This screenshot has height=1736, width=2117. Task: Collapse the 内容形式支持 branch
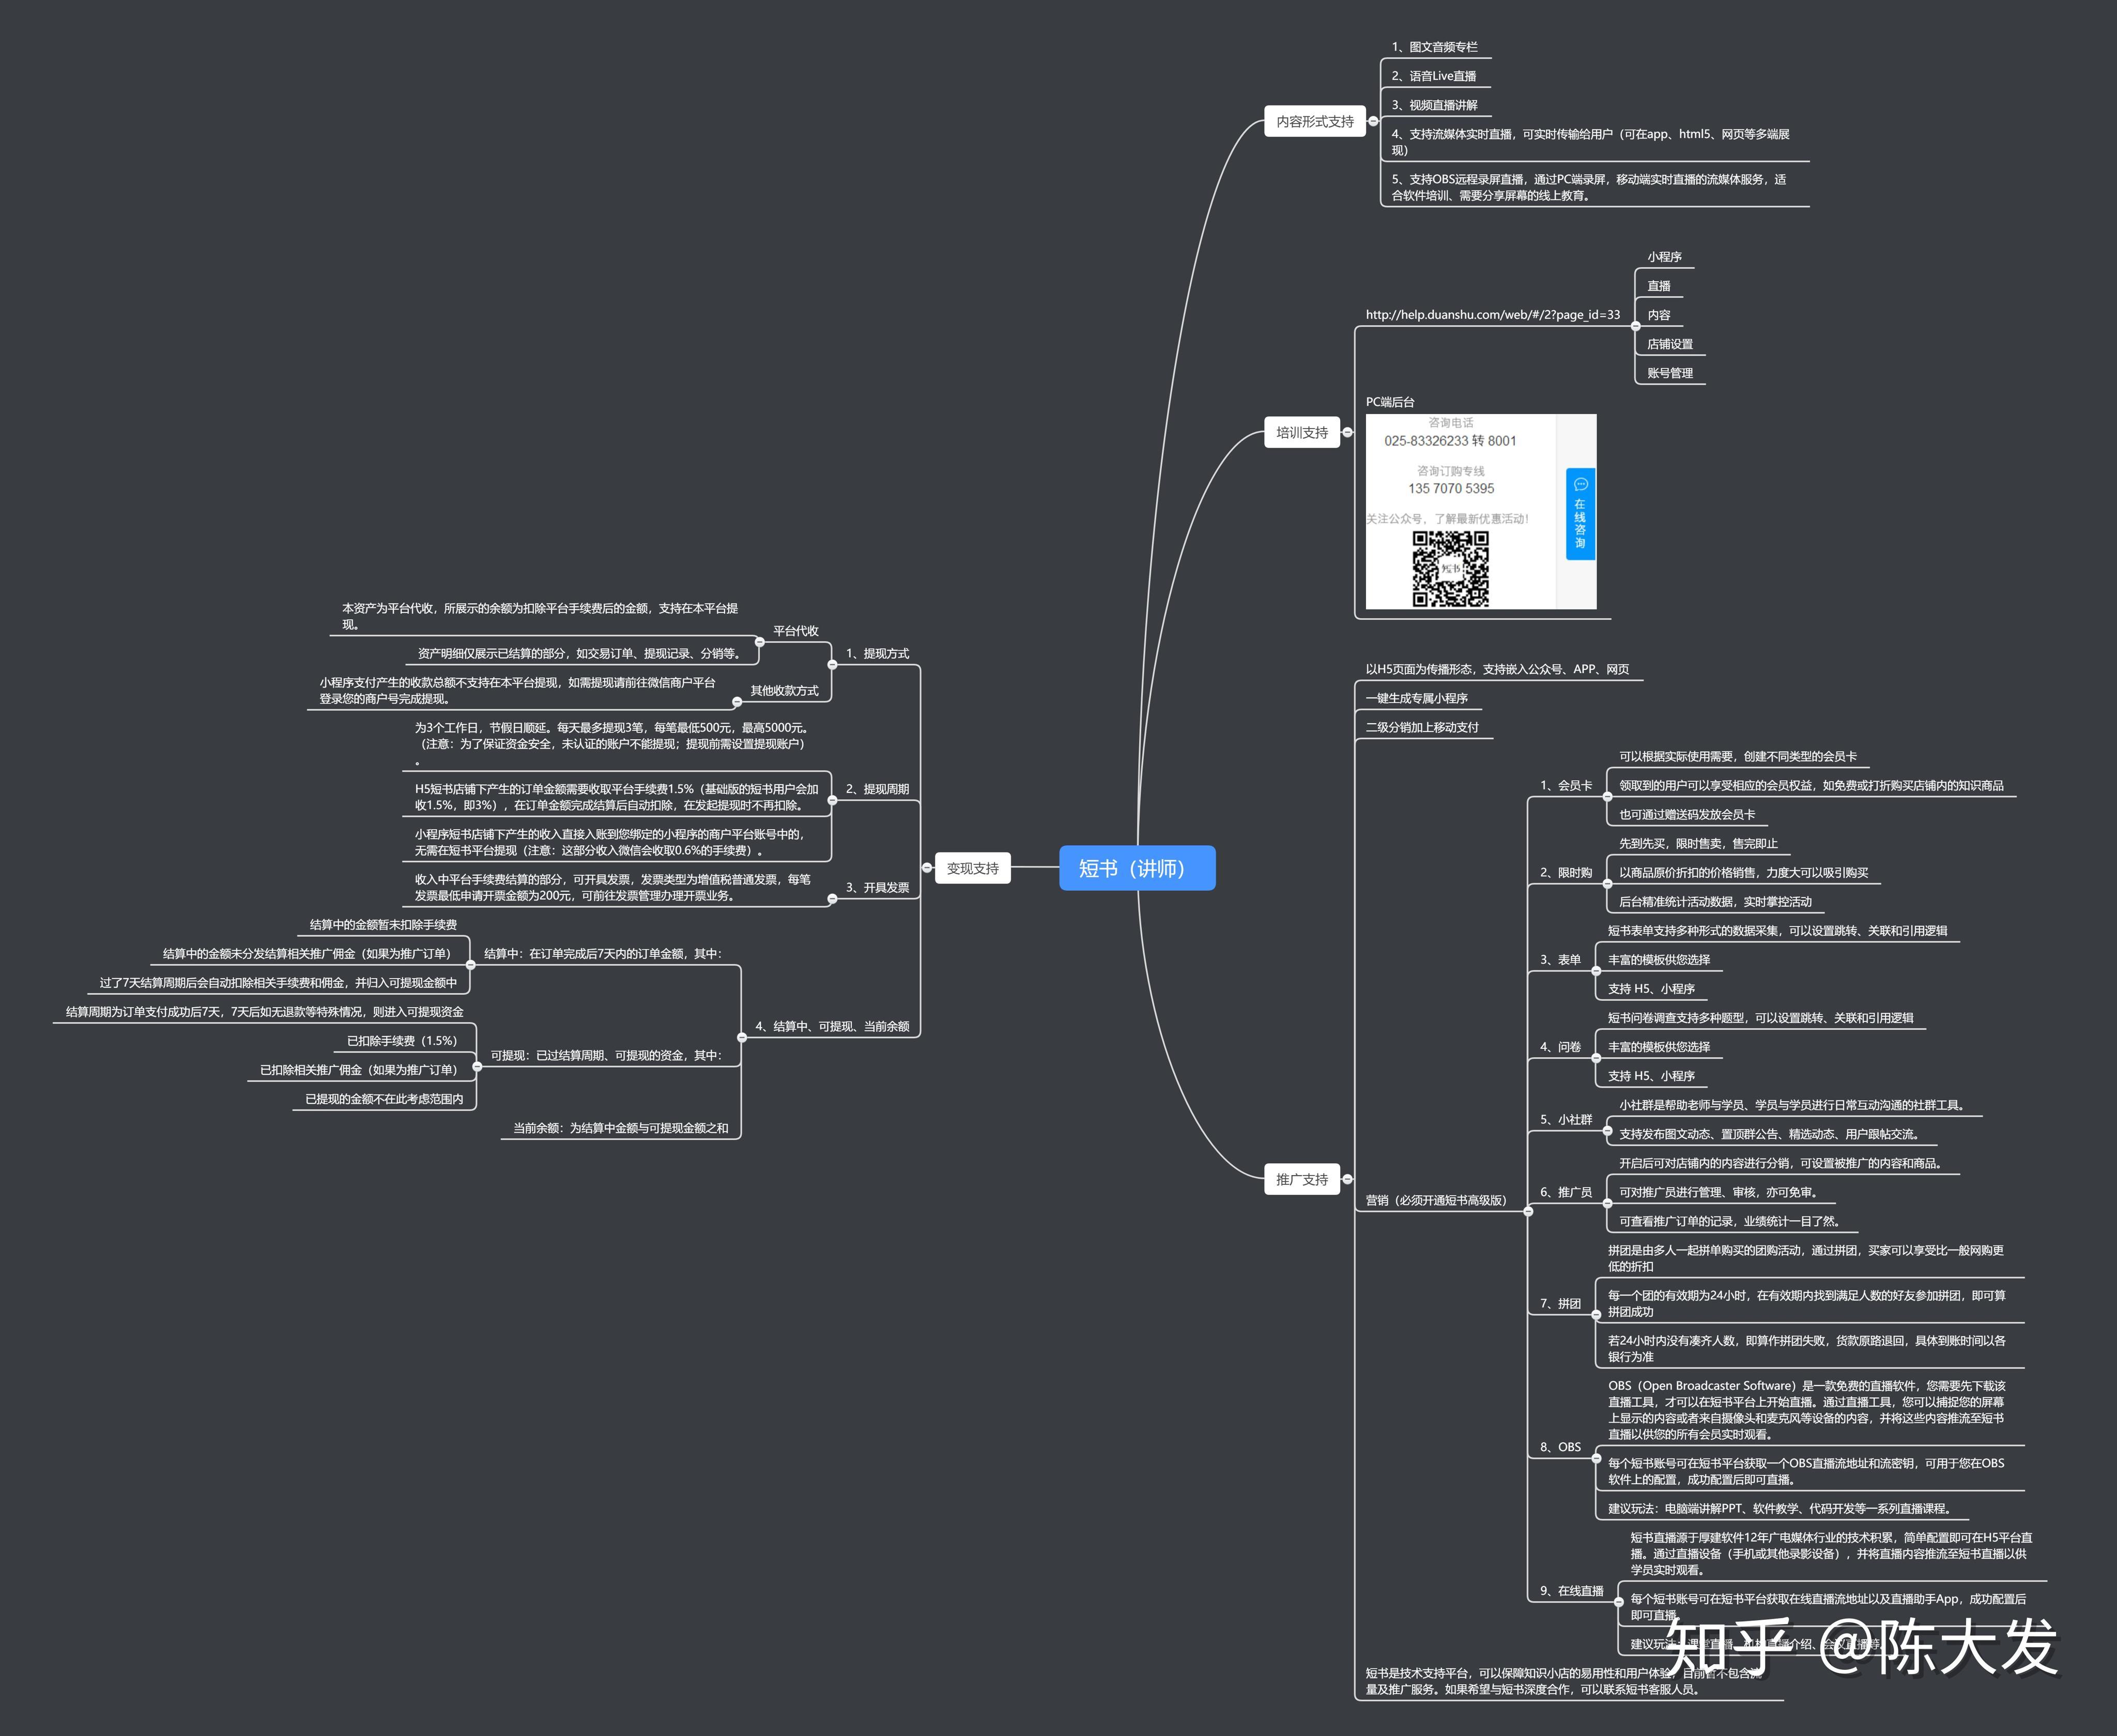[x=1373, y=121]
